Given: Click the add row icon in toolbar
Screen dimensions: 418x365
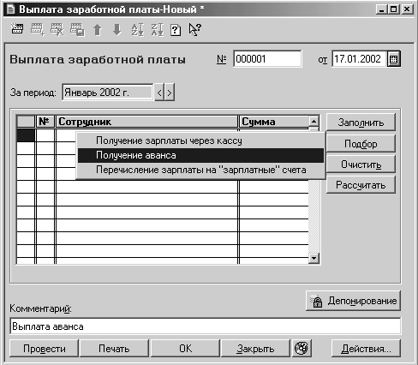Looking at the screenshot, I should tap(38, 29).
